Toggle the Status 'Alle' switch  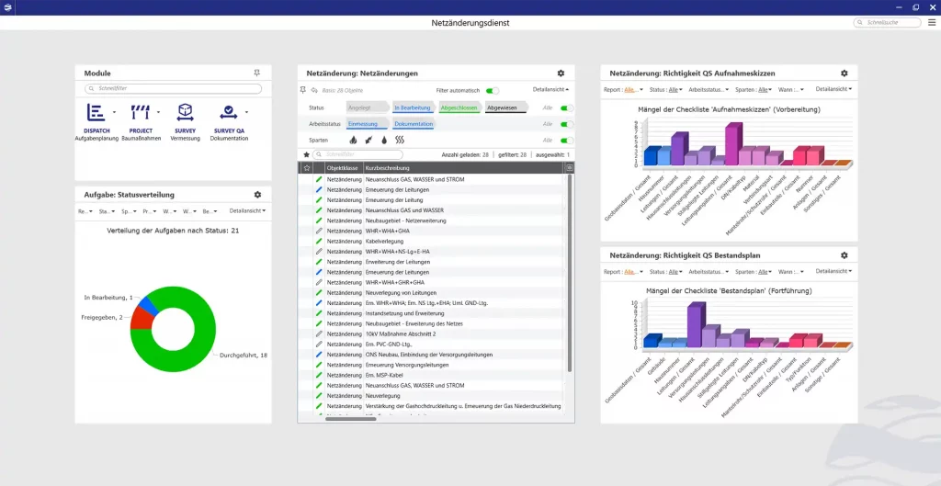[566, 107]
